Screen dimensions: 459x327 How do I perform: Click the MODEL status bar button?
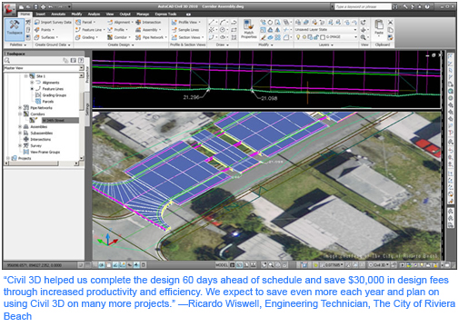pos(222,265)
